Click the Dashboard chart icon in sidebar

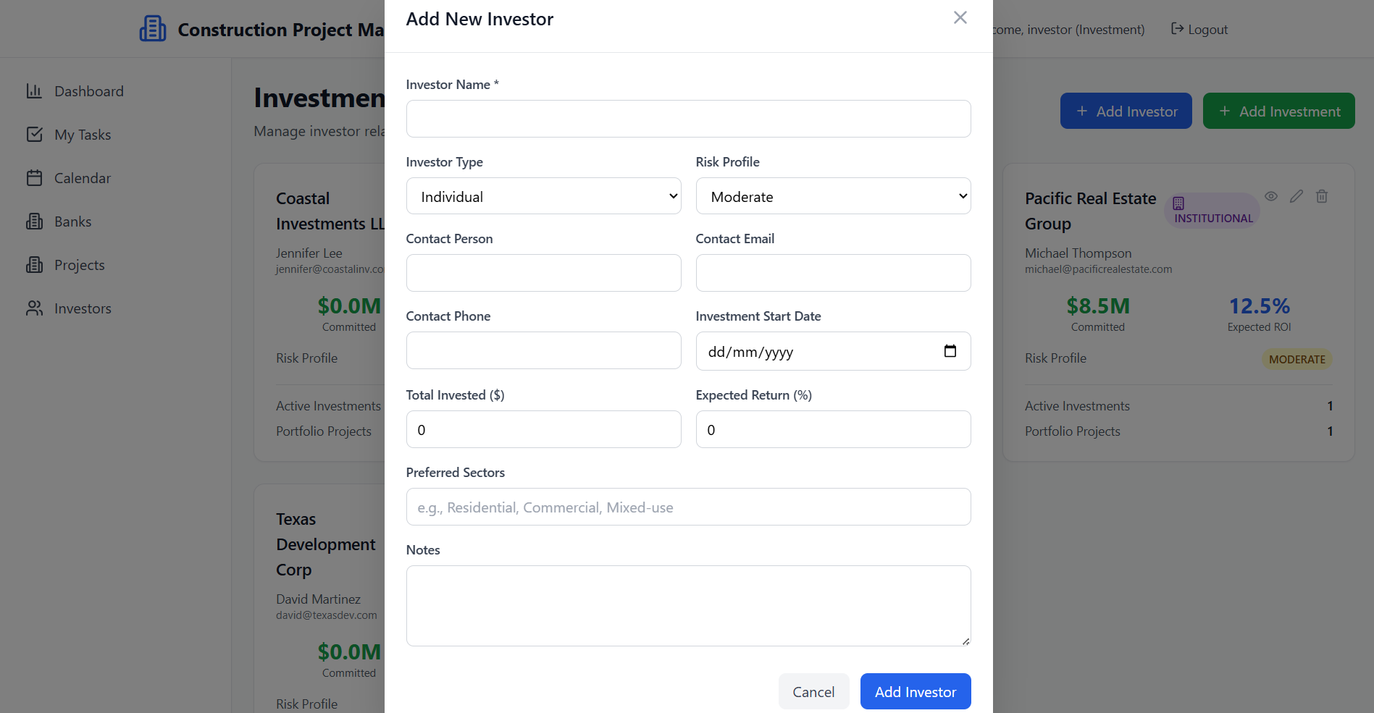click(34, 91)
